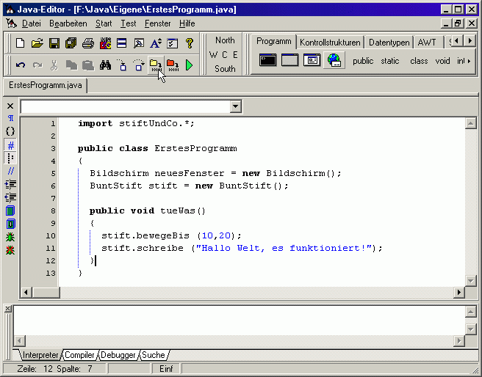
Task: Click the yellow question mark help icon
Action: [x=189, y=43]
